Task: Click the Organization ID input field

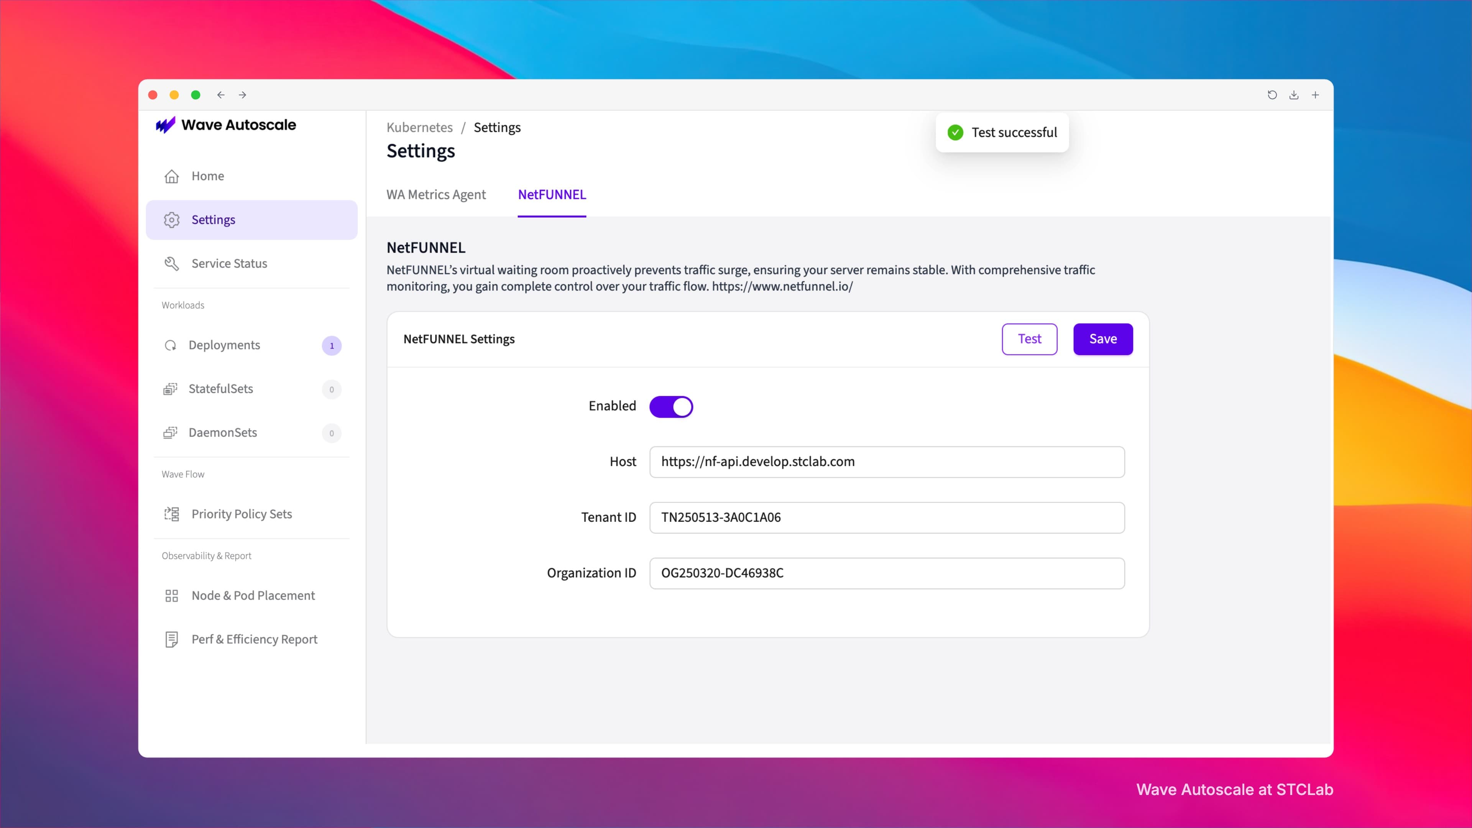Action: (x=887, y=573)
